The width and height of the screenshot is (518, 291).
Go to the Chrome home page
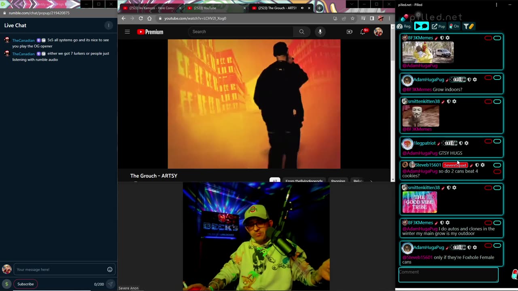(x=149, y=18)
